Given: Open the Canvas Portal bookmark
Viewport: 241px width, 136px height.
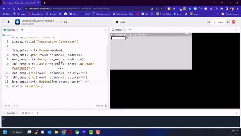Looking at the screenshot, I should point(36,14).
